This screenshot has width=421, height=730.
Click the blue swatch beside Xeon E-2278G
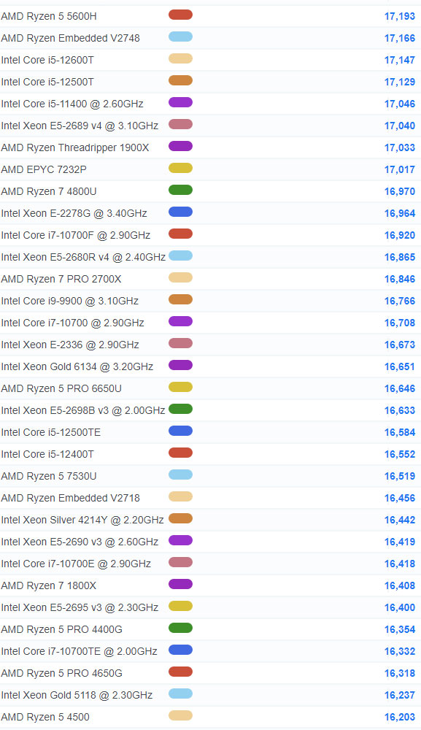pyautogui.click(x=180, y=212)
